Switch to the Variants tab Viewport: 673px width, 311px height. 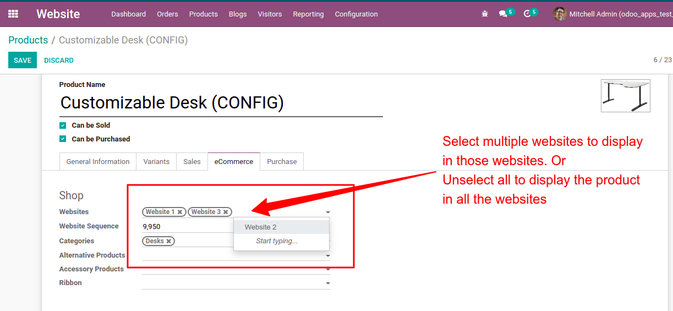(156, 162)
